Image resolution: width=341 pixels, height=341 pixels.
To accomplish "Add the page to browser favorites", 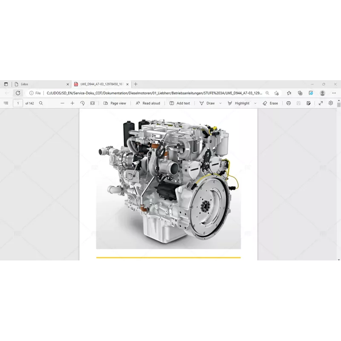I will (x=277, y=92).
